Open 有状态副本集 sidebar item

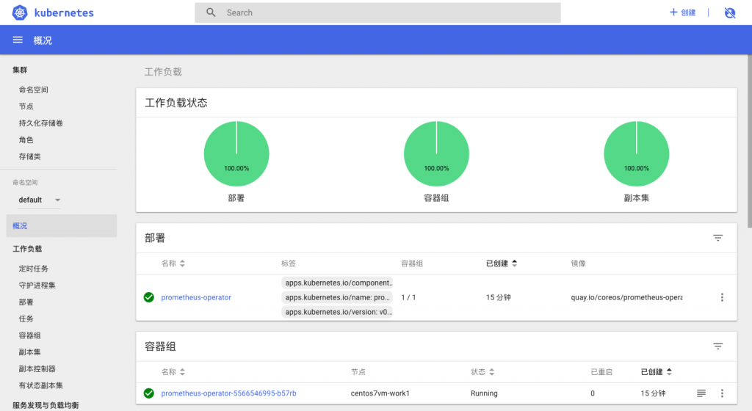coord(41,385)
